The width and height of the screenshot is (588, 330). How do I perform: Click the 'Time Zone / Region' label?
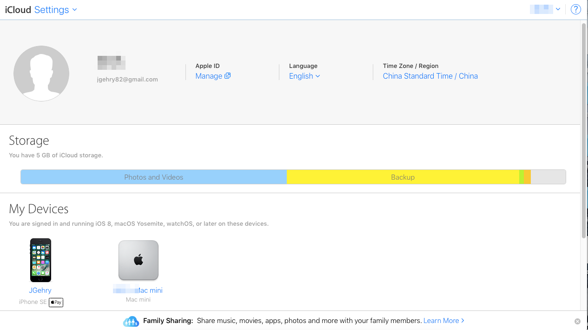pyautogui.click(x=410, y=66)
